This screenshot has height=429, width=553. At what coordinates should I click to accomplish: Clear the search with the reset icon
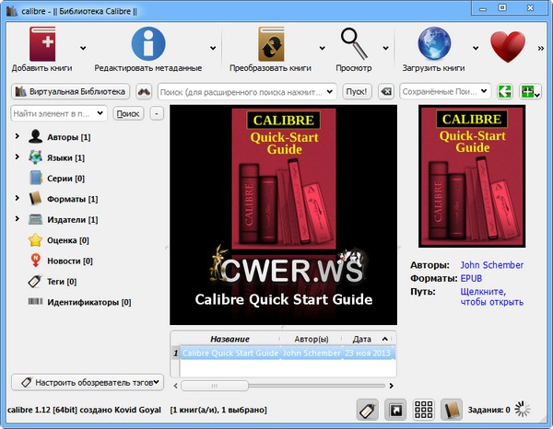pos(385,92)
